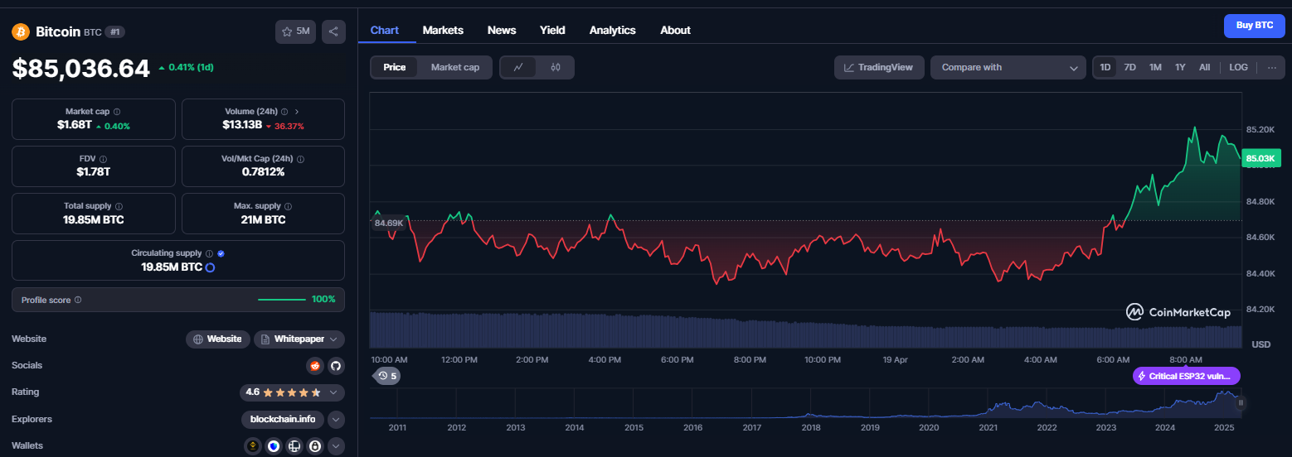The height and width of the screenshot is (457, 1292).
Task: Click circulating supply progress ring icon
Action: [211, 267]
